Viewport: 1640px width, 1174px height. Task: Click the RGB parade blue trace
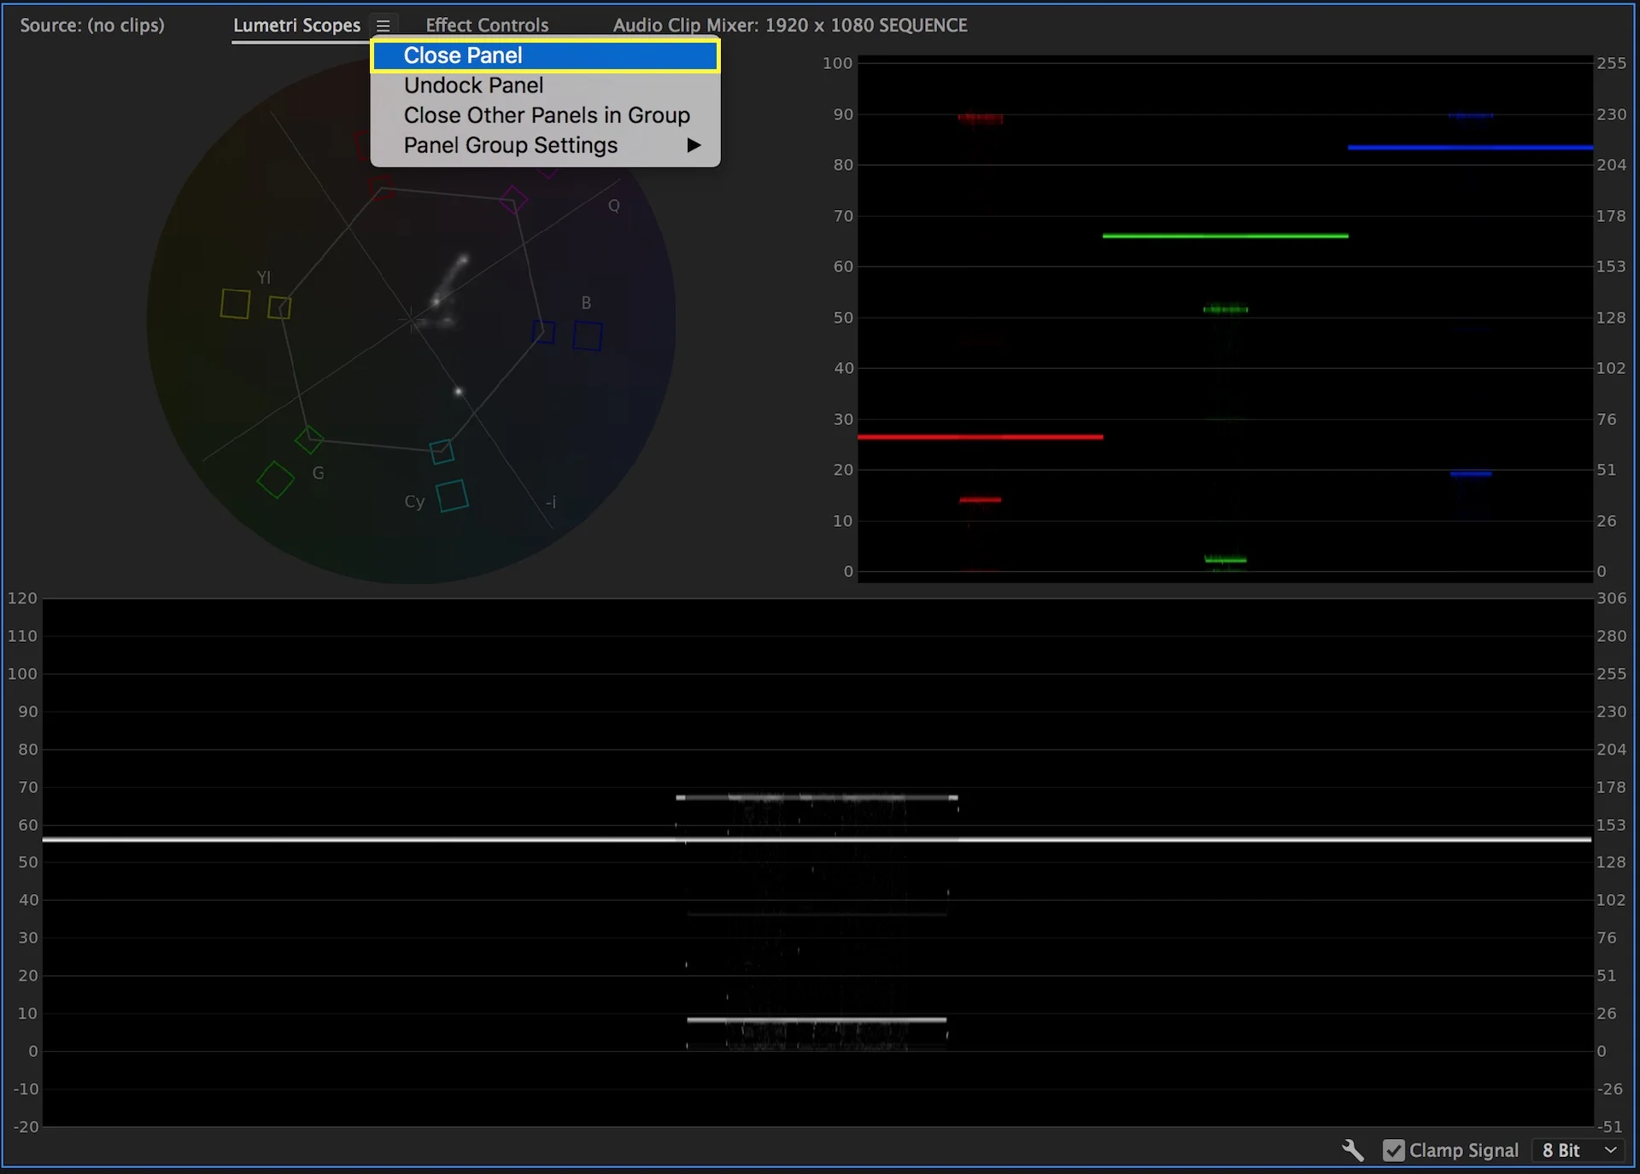coord(1470,148)
